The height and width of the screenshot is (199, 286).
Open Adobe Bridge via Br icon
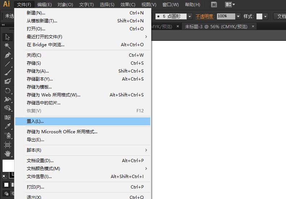(x=214, y=5)
